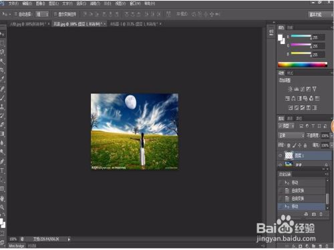Toggle type layer filter (T) in Layers panel
The height and width of the screenshot is (250, 334).
pos(313,126)
